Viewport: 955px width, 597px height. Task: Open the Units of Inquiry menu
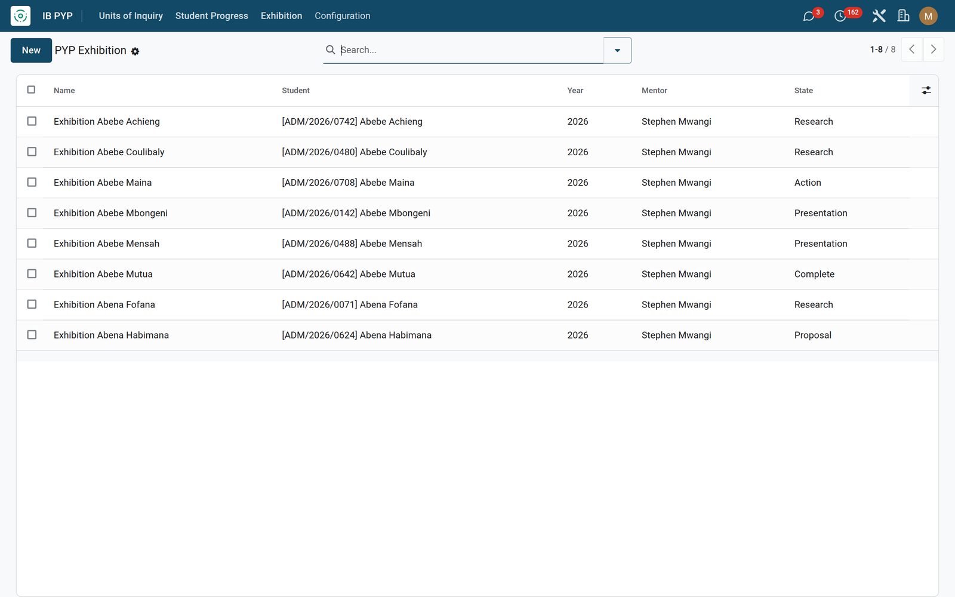(131, 16)
